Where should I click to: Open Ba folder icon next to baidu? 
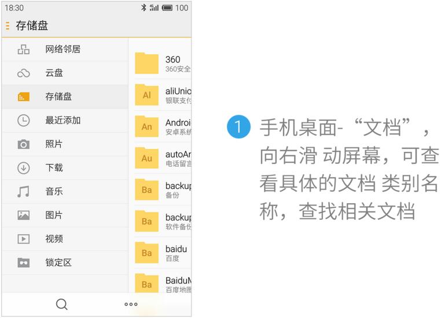click(146, 253)
